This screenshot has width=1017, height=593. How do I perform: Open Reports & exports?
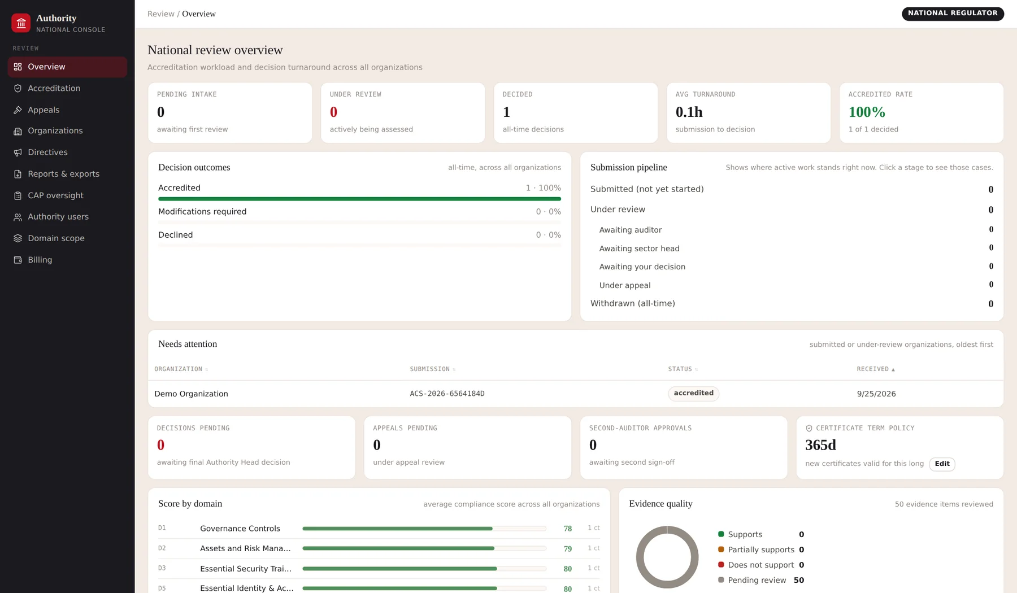coord(67,174)
